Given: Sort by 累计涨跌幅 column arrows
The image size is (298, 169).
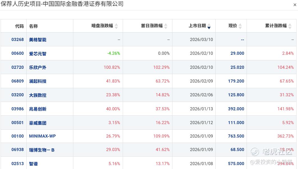Looking at the screenshot, I should (290, 26).
